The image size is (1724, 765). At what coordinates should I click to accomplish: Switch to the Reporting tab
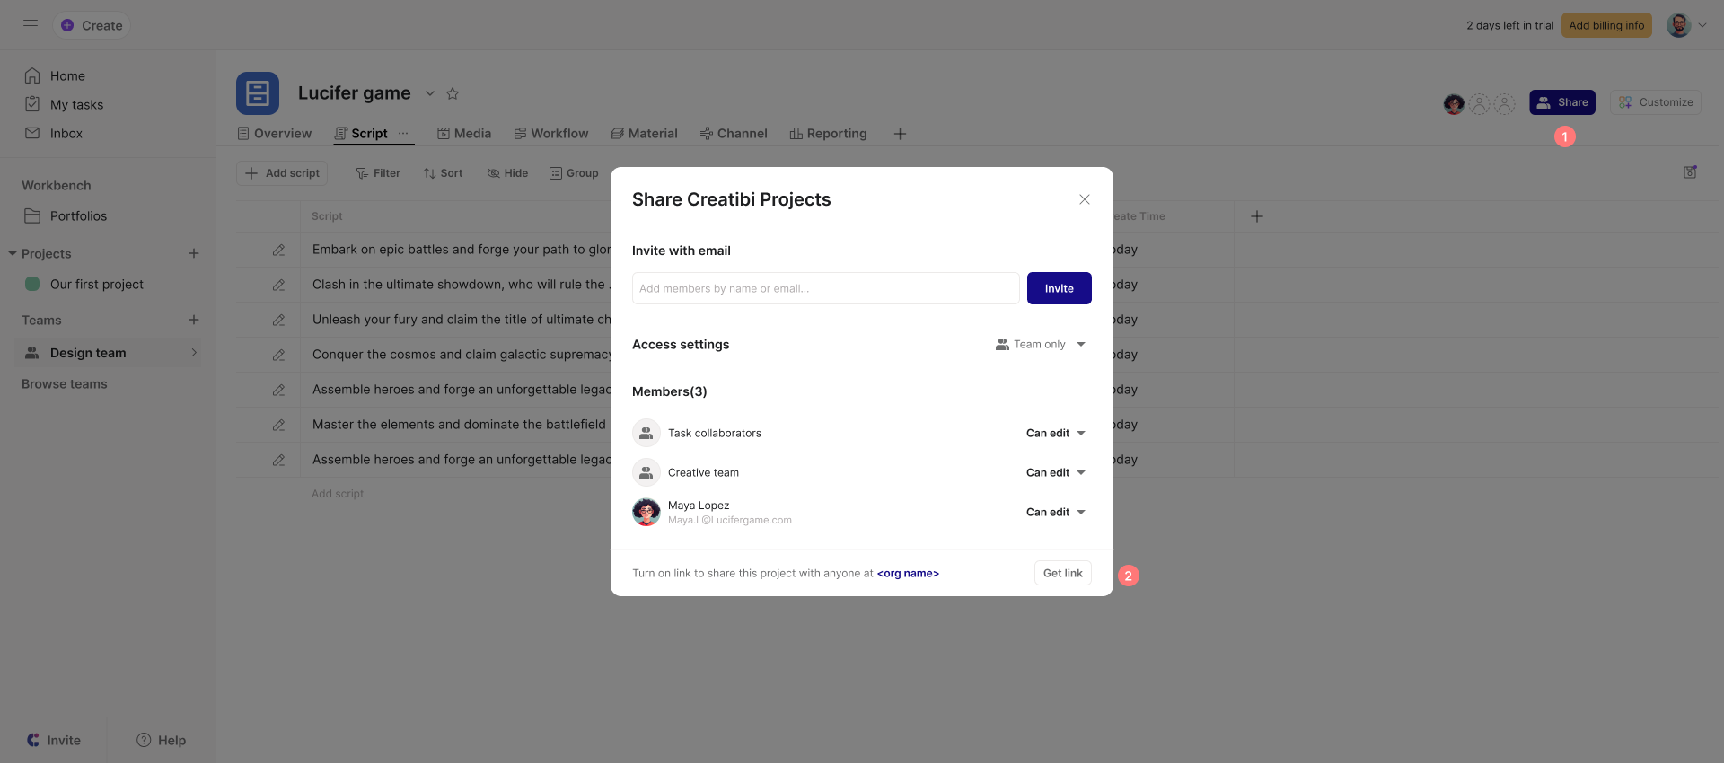click(x=828, y=134)
